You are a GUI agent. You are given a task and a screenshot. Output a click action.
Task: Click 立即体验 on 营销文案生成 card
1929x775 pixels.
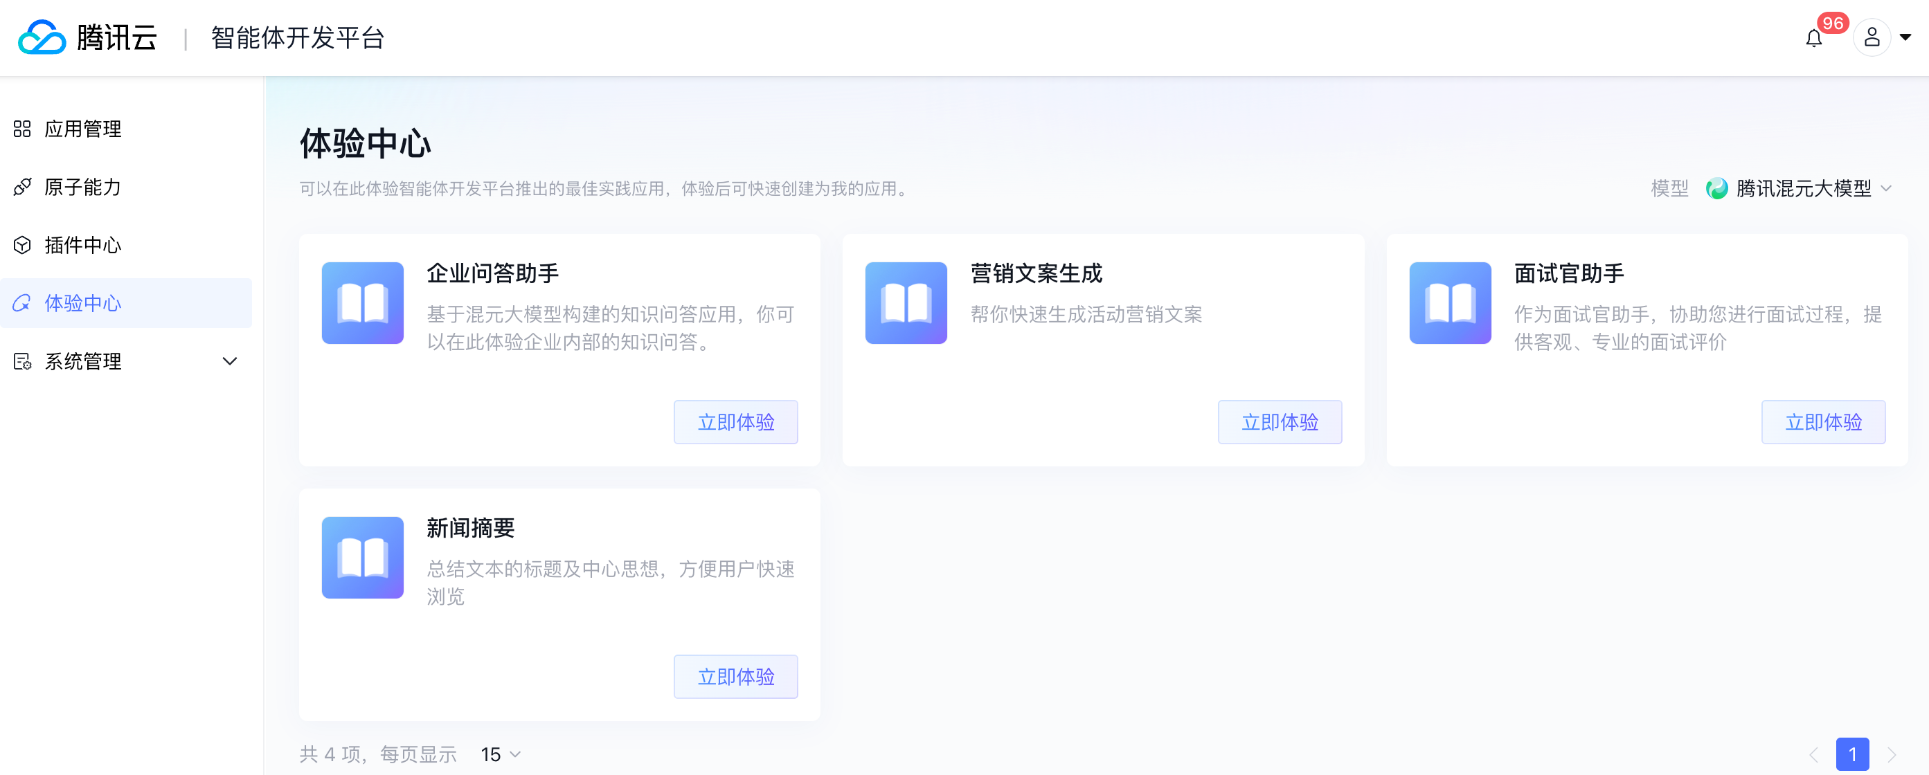click(x=1280, y=422)
